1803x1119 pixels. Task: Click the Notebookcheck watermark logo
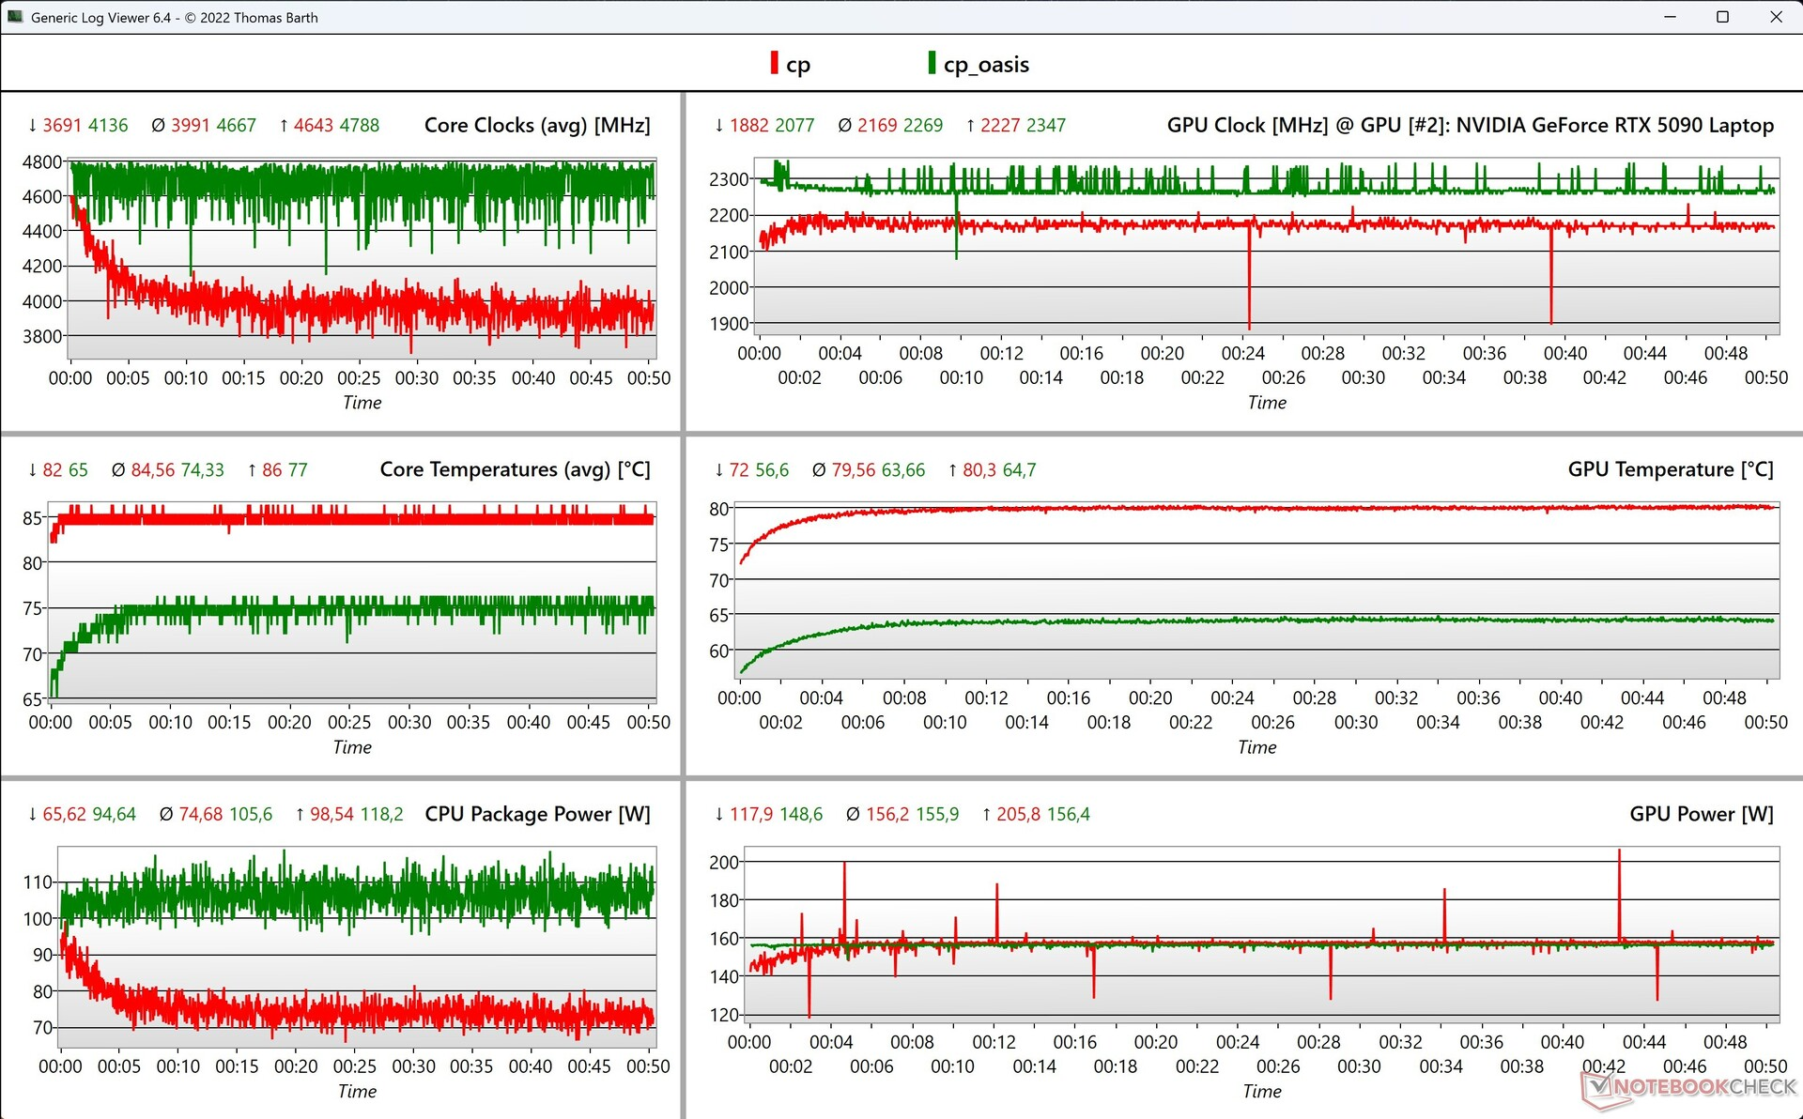[1688, 1087]
